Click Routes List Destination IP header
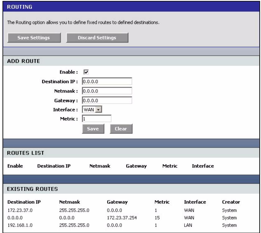The width and height of the screenshot is (261, 233). 54,166
